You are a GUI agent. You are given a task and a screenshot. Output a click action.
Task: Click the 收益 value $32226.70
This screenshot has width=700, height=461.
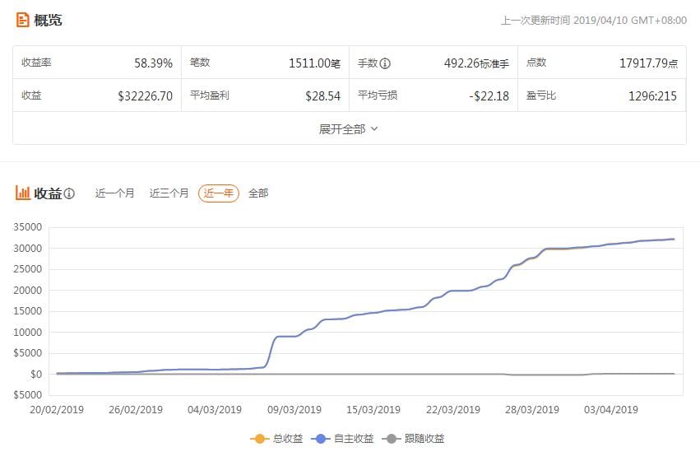pyautogui.click(x=145, y=96)
